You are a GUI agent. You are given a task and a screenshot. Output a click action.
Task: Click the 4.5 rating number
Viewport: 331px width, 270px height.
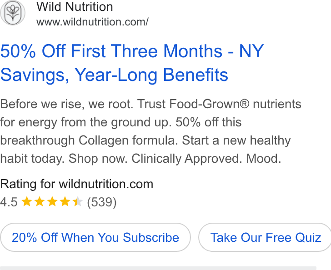[x=9, y=202]
